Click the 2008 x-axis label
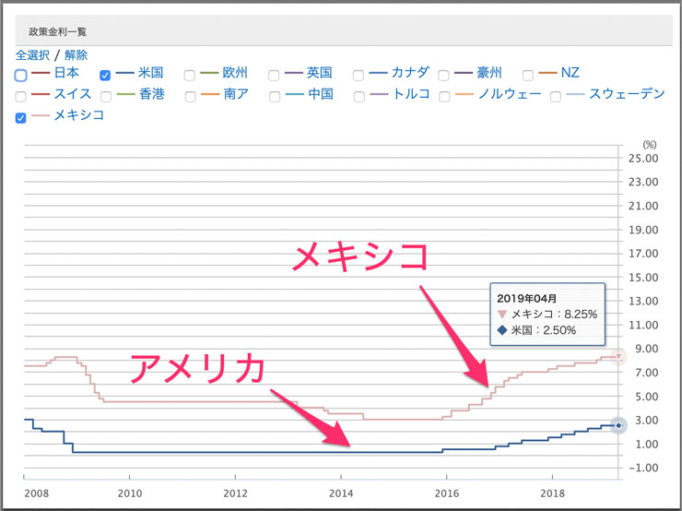682x511 pixels. tap(37, 493)
